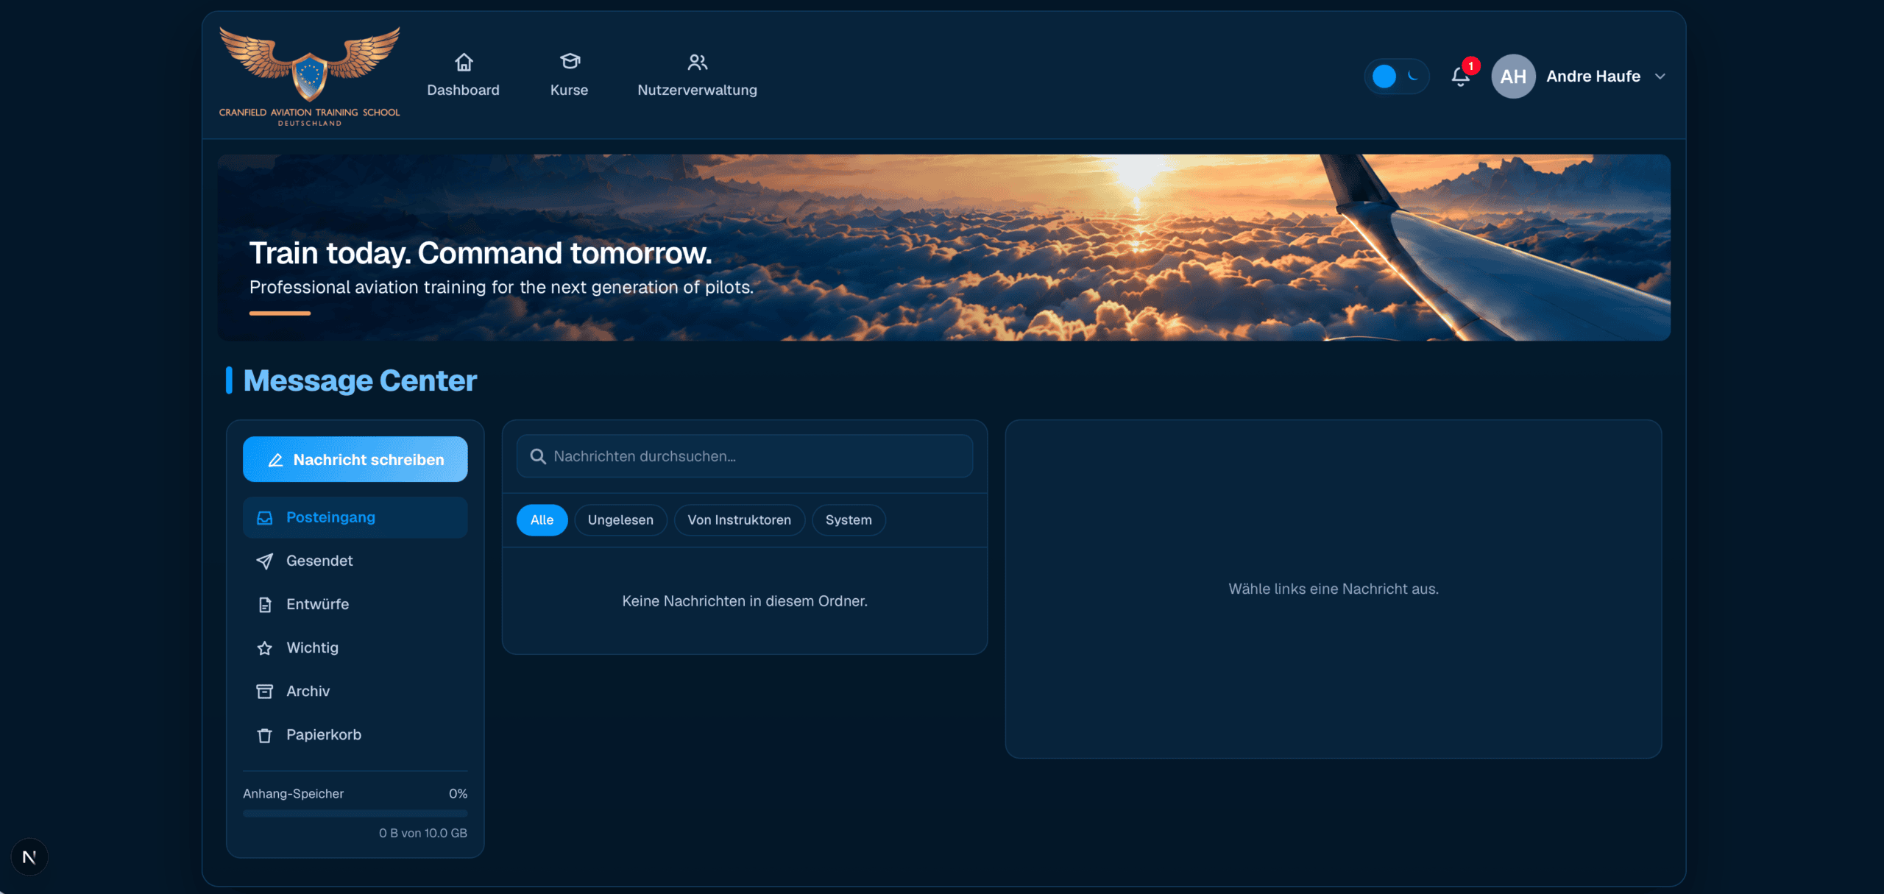Click the '0%' storage value
Screen dimensions: 1884x894
point(458,794)
